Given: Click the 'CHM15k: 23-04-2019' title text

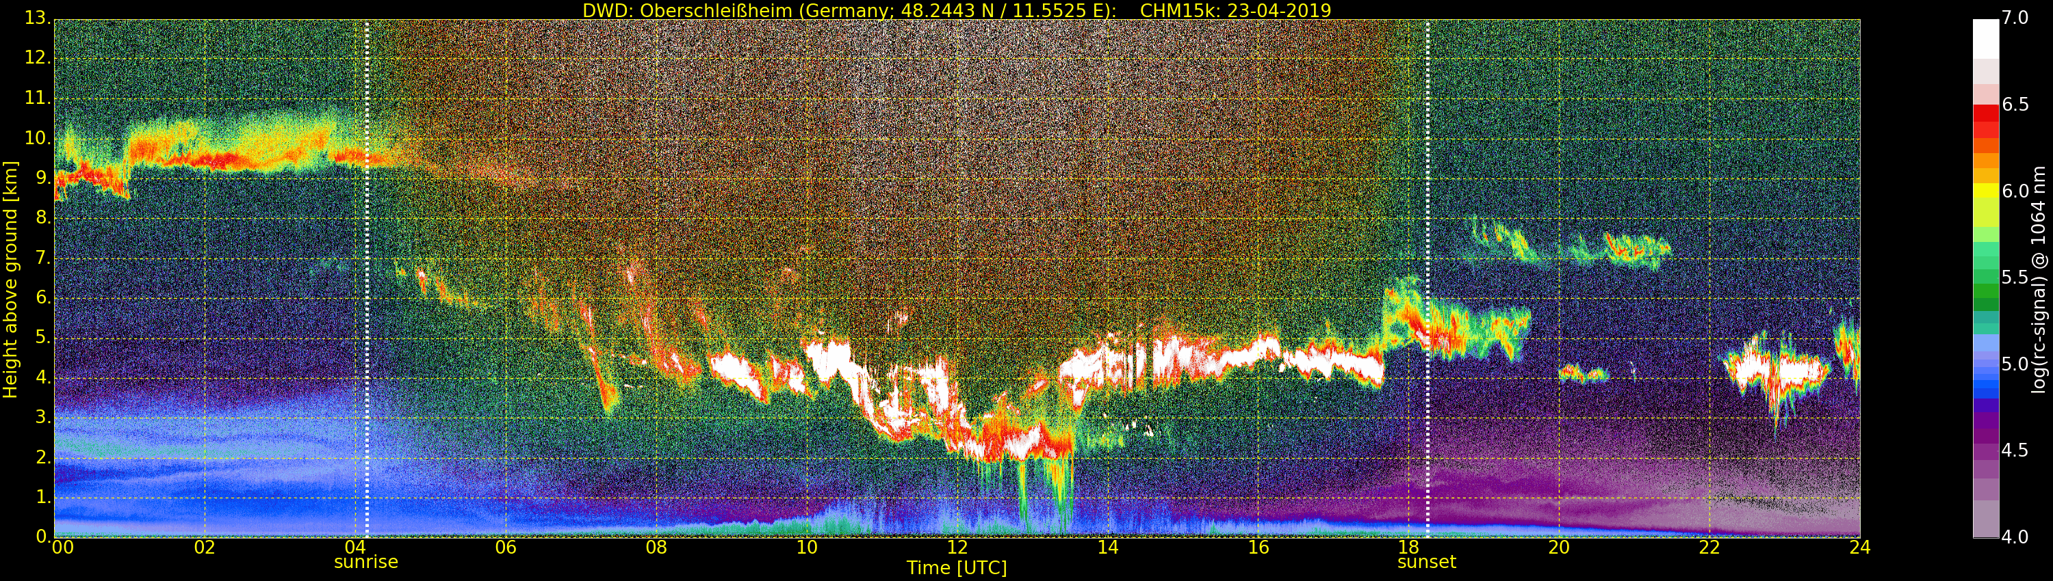Looking at the screenshot, I should pos(1235,10).
